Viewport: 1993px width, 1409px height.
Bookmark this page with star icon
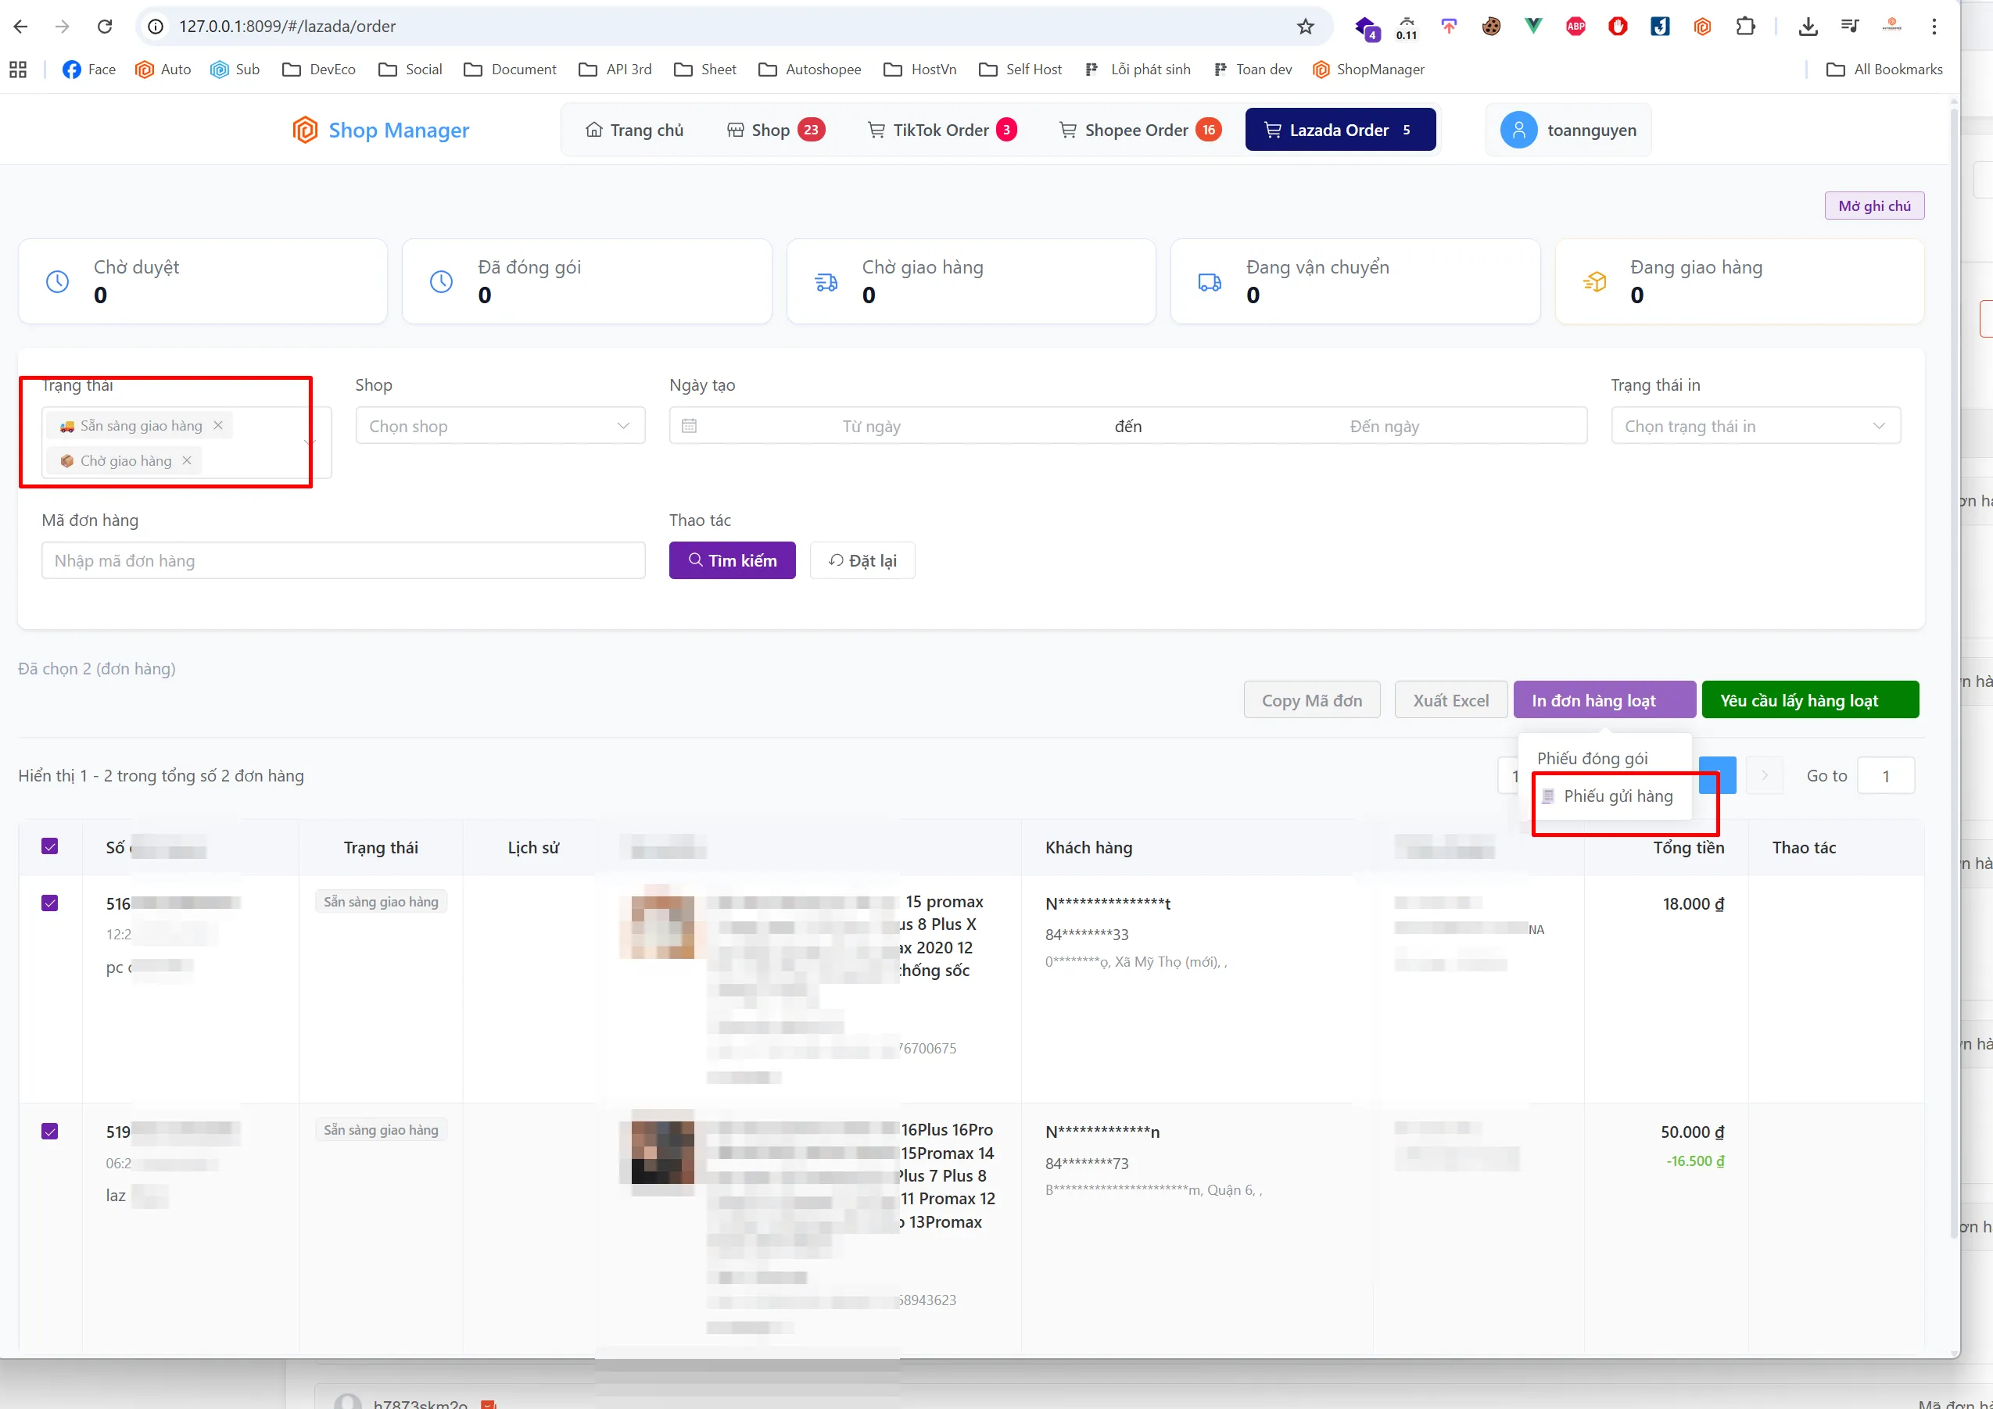coord(1305,26)
